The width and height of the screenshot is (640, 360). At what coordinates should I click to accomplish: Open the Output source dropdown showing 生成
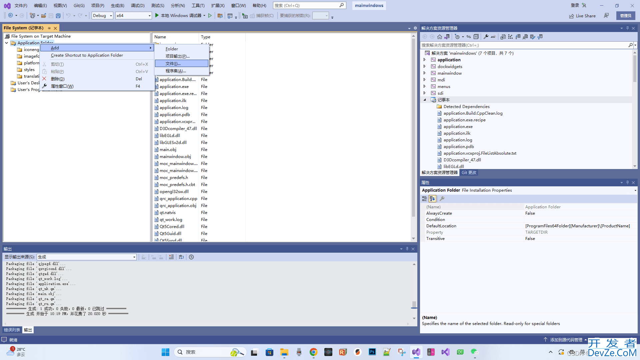pos(87,257)
